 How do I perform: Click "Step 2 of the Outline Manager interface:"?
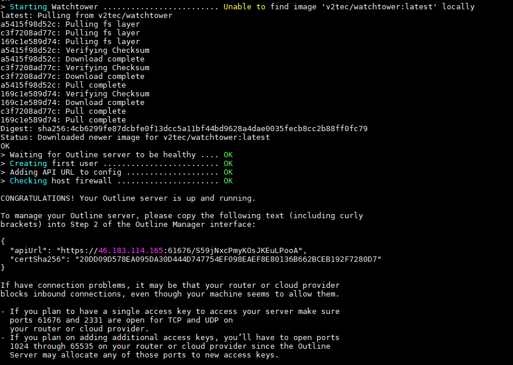163,225
